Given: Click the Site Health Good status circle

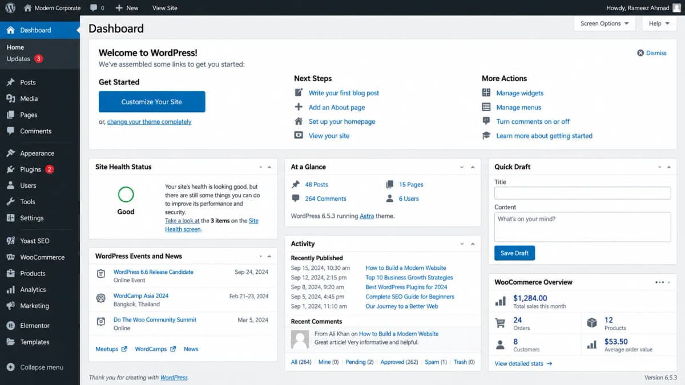Looking at the screenshot, I should pyautogui.click(x=126, y=194).
